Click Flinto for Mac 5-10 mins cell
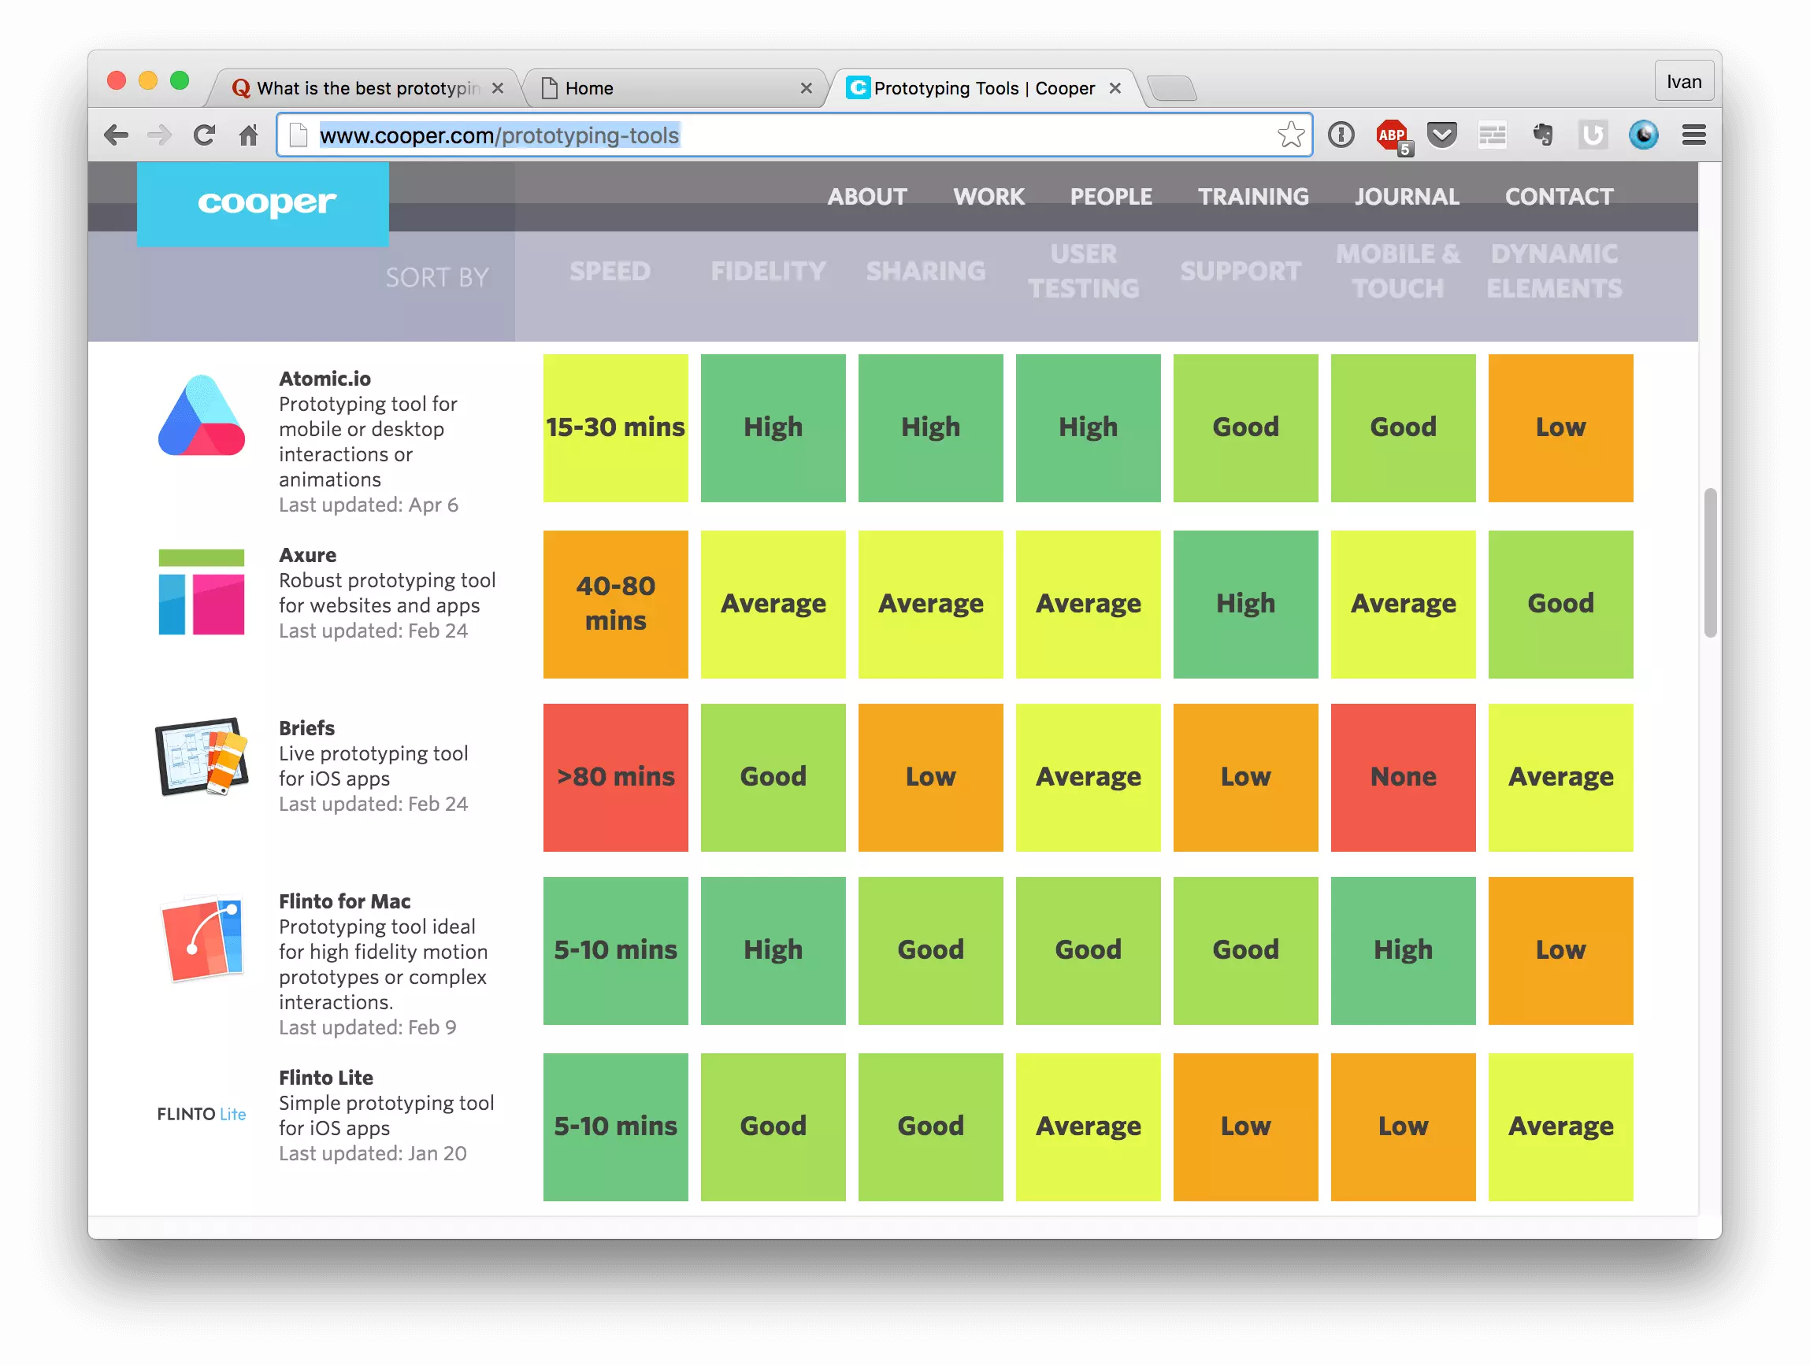The image size is (1810, 1365). 615,950
